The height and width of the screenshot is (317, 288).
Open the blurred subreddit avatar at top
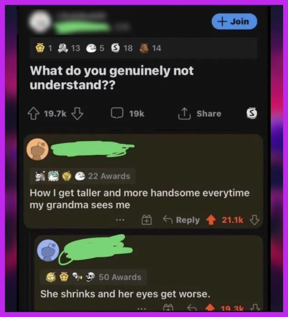[x=40, y=22]
